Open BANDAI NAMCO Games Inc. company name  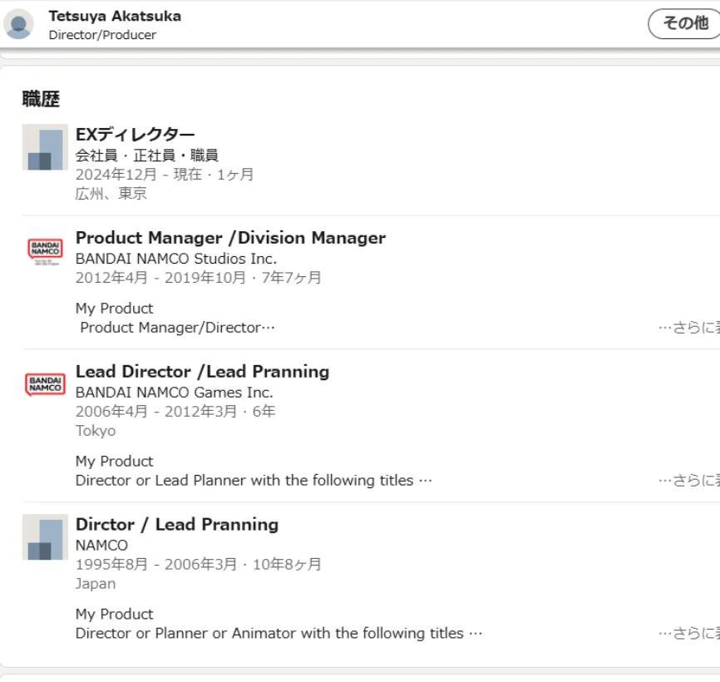coord(174,392)
